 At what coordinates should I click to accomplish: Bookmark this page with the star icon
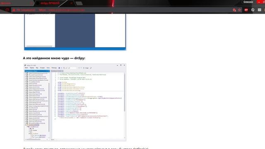pyautogui.click(x=239, y=10)
